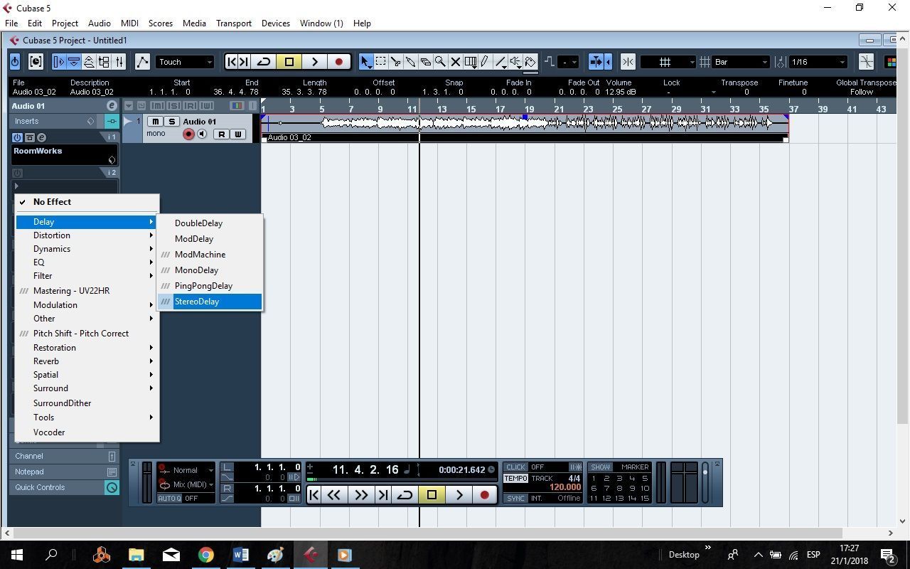This screenshot has height=569, width=910.
Task: Select the Zoom magnifier tool
Action: click(x=440, y=62)
